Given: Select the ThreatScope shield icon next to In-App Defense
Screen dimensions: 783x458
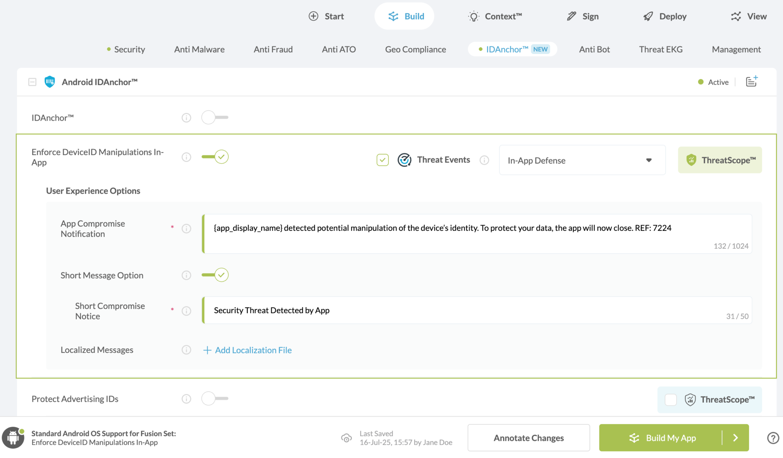Looking at the screenshot, I should [x=690, y=160].
